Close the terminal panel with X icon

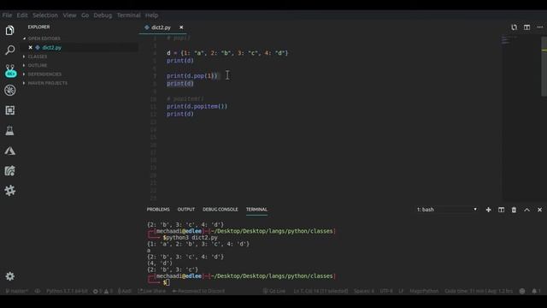click(x=539, y=210)
